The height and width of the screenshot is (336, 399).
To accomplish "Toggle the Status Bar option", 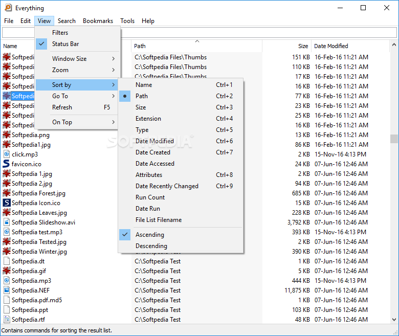I will [x=77, y=44].
